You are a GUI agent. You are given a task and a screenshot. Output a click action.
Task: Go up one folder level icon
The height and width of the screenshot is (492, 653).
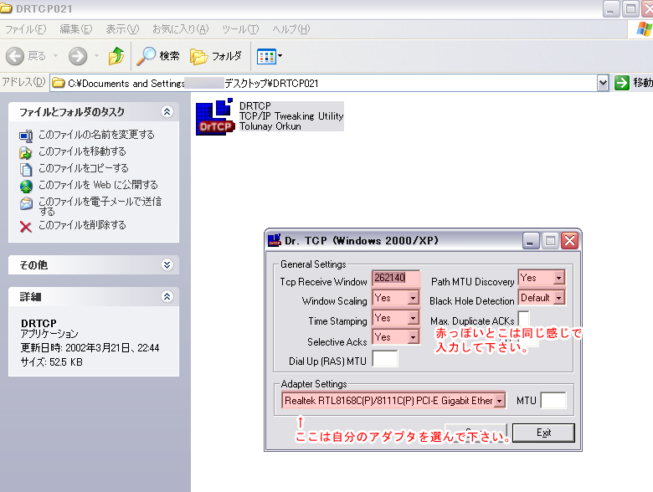[116, 56]
